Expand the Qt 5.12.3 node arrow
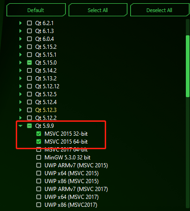The image size is (190, 211). 20,110
